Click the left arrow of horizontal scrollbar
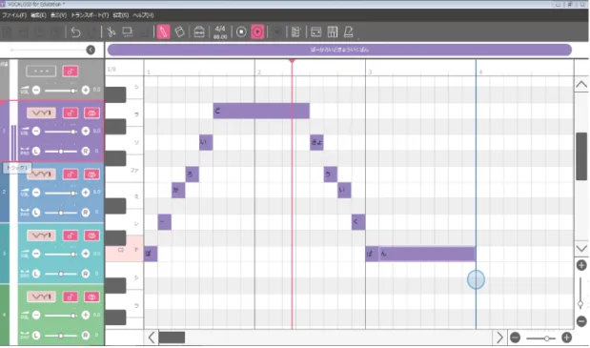 tap(152, 338)
